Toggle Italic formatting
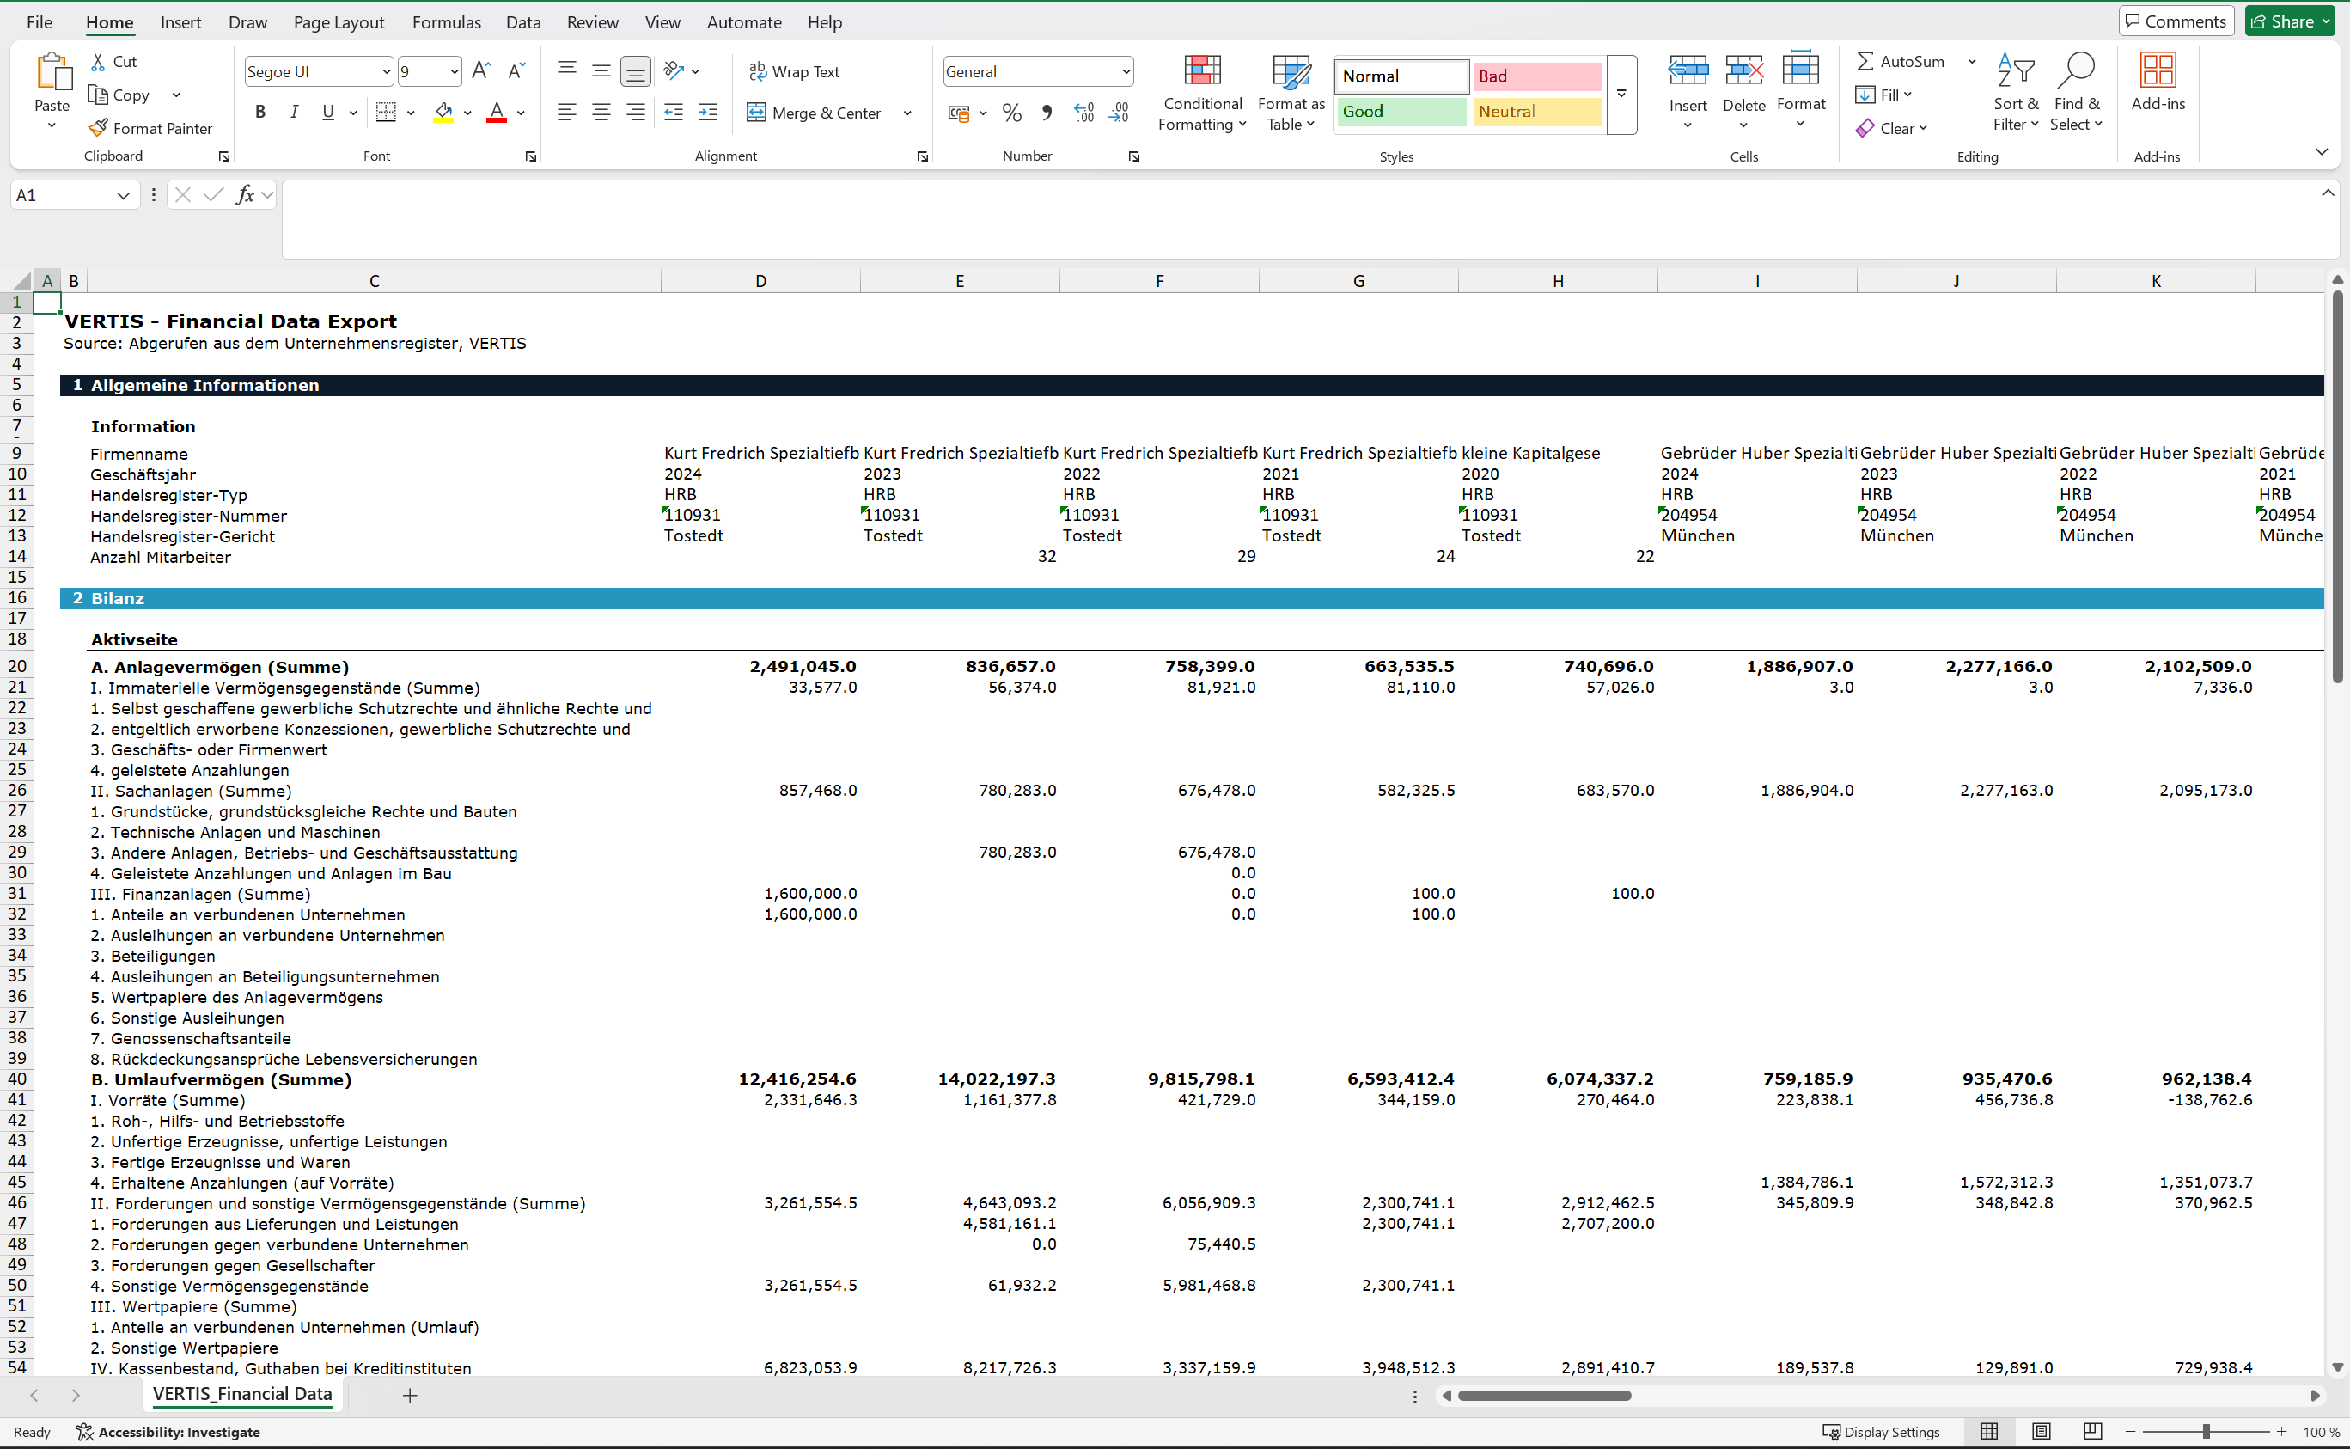Viewport: 2350px width, 1449px height. coord(294,113)
